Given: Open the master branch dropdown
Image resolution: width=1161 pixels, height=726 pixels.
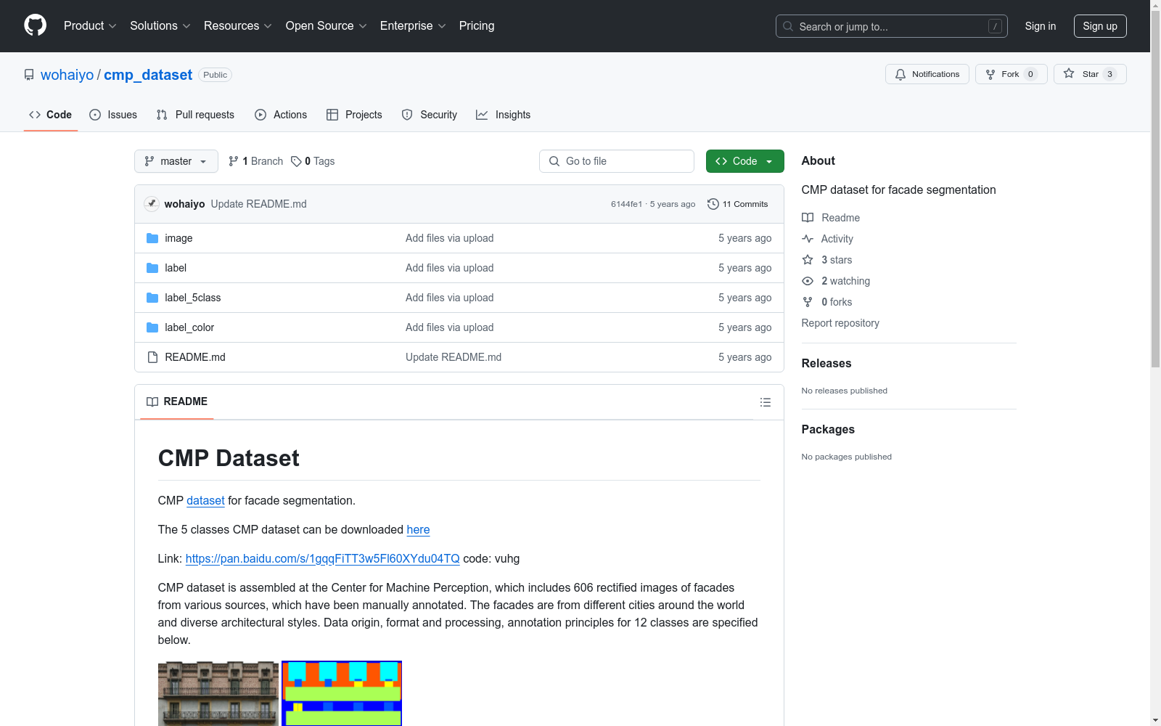Looking at the screenshot, I should coord(176,161).
